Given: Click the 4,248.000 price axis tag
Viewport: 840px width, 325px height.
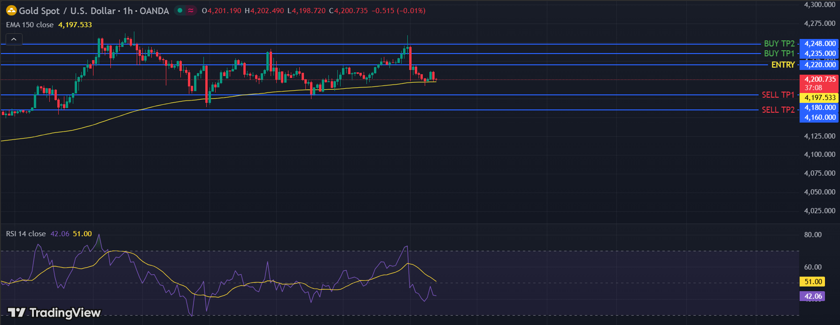Looking at the screenshot, I should click(x=820, y=44).
